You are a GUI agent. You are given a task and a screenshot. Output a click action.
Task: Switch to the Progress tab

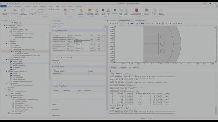point(123,68)
